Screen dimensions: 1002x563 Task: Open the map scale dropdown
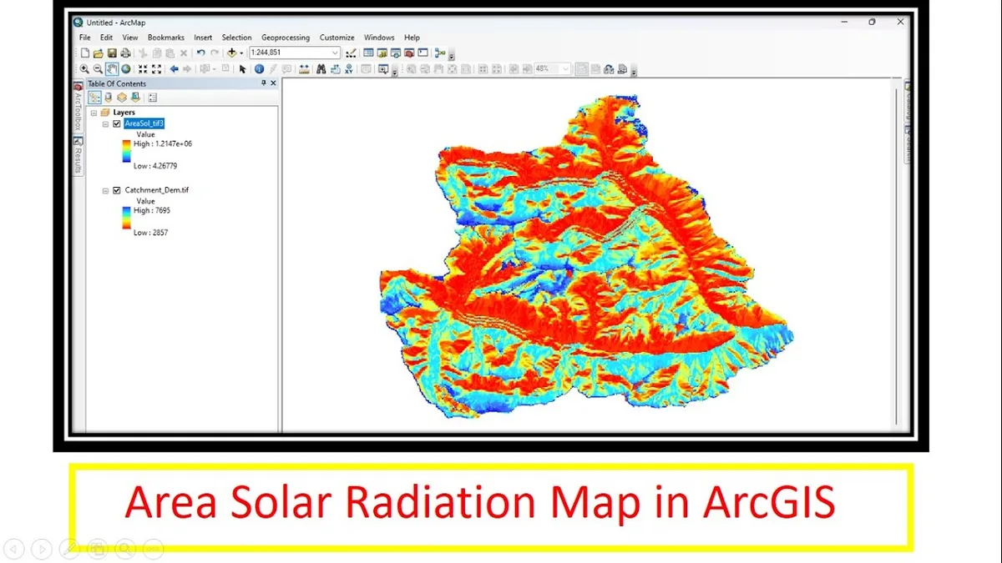coord(335,53)
